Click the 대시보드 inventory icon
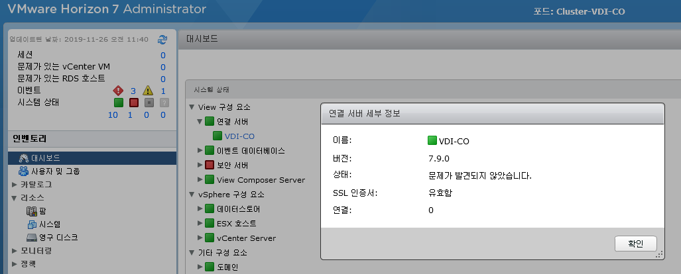The height and width of the screenshot is (274, 681). coord(23,158)
